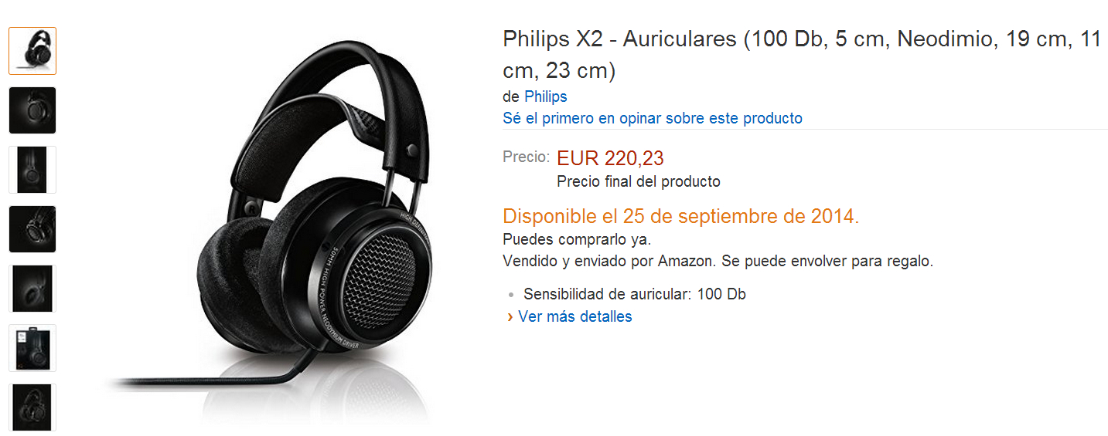The height and width of the screenshot is (436, 1108).
Task: Select the first highlighted headphone thumbnail
Action: tap(32, 51)
